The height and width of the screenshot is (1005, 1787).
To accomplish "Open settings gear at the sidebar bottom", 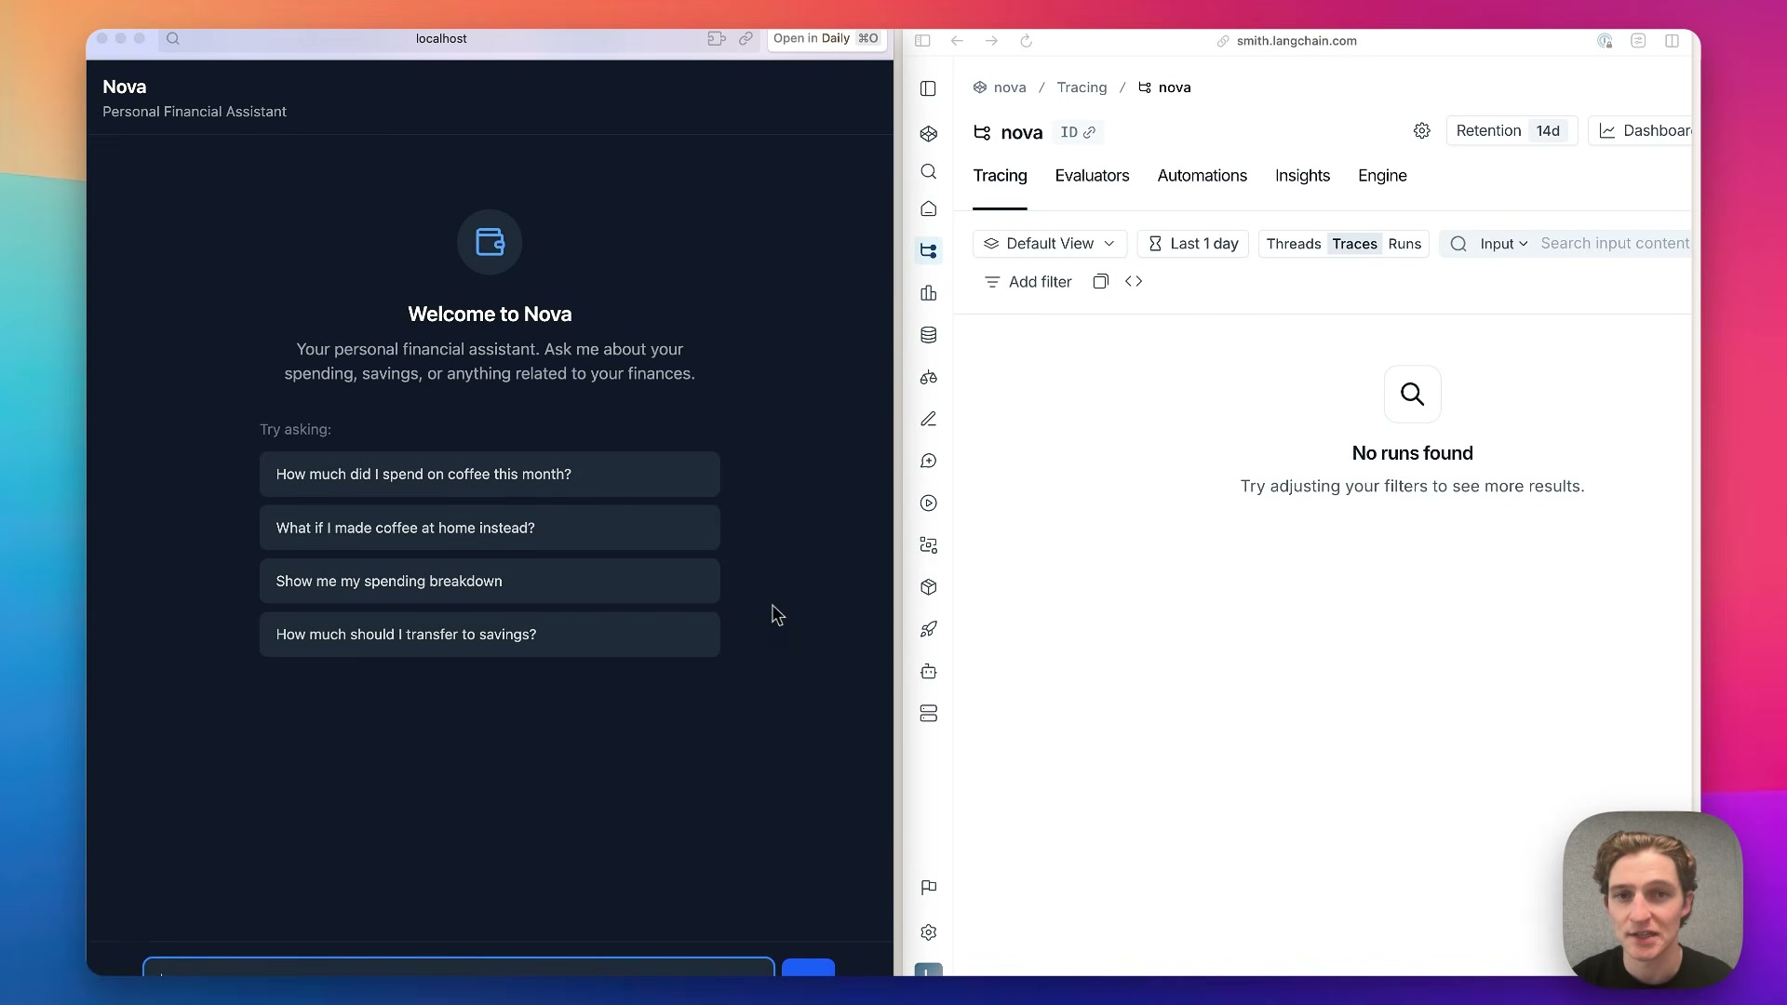I will click(x=928, y=932).
